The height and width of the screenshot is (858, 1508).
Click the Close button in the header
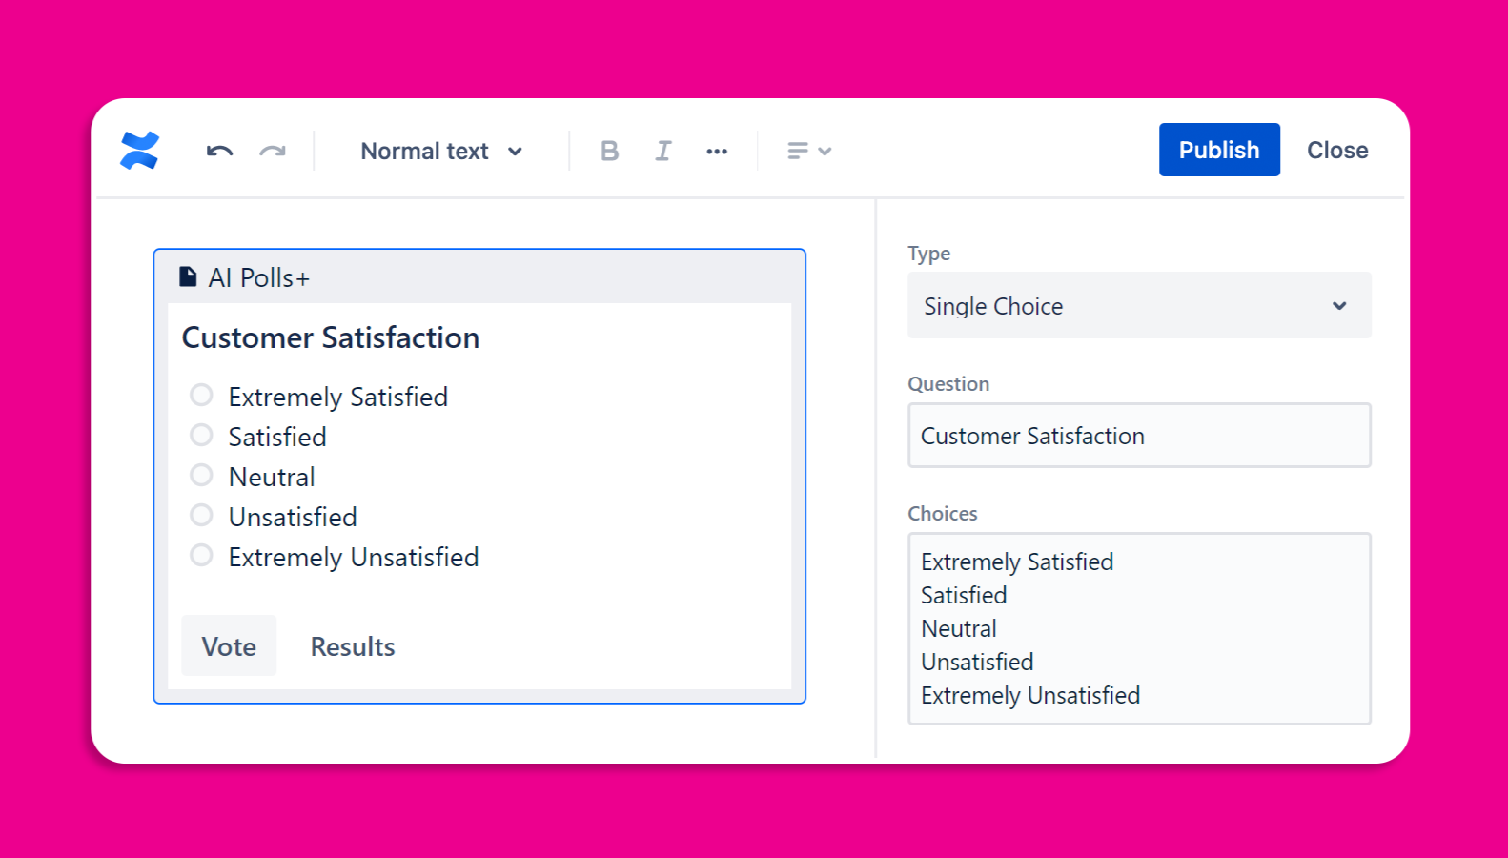coord(1337,150)
